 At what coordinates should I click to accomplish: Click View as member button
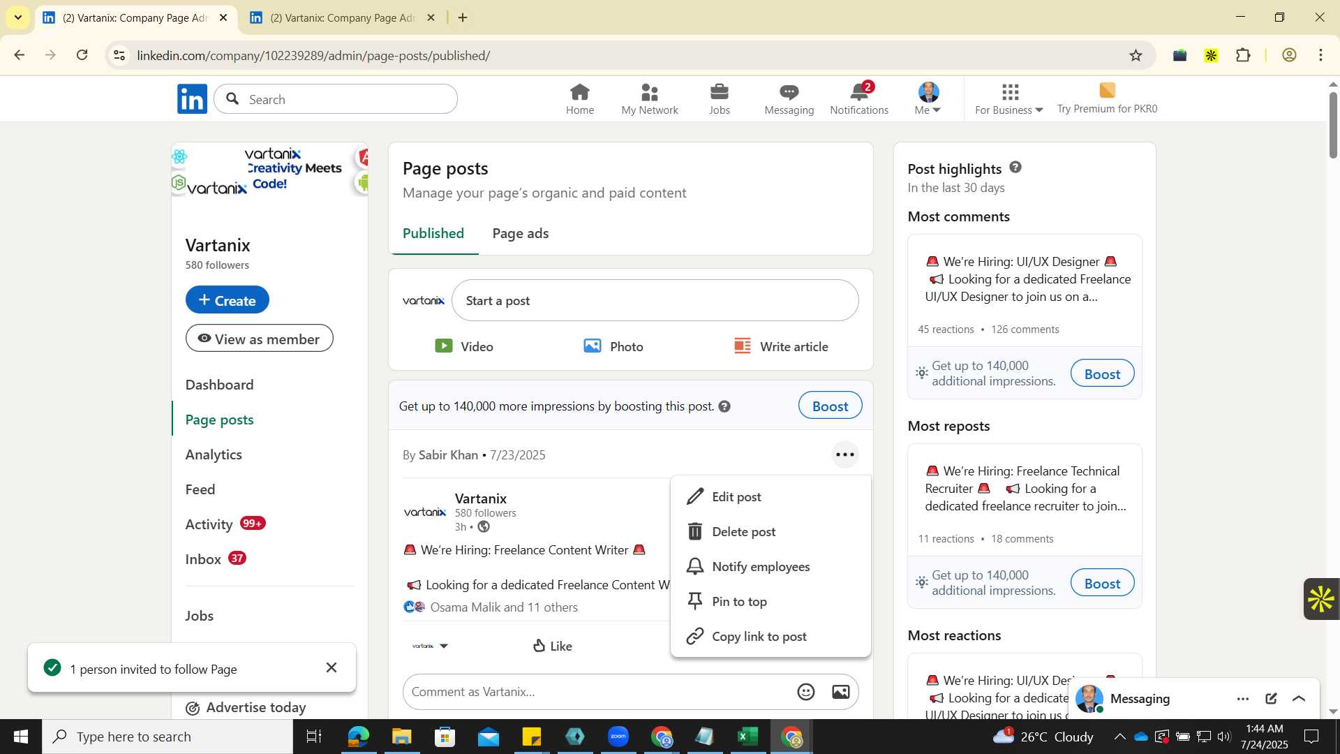260,339
